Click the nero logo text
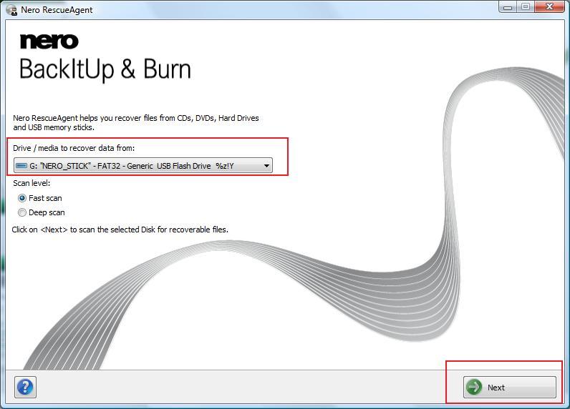The width and height of the screenshot is (570, 409). click(49, 41)
